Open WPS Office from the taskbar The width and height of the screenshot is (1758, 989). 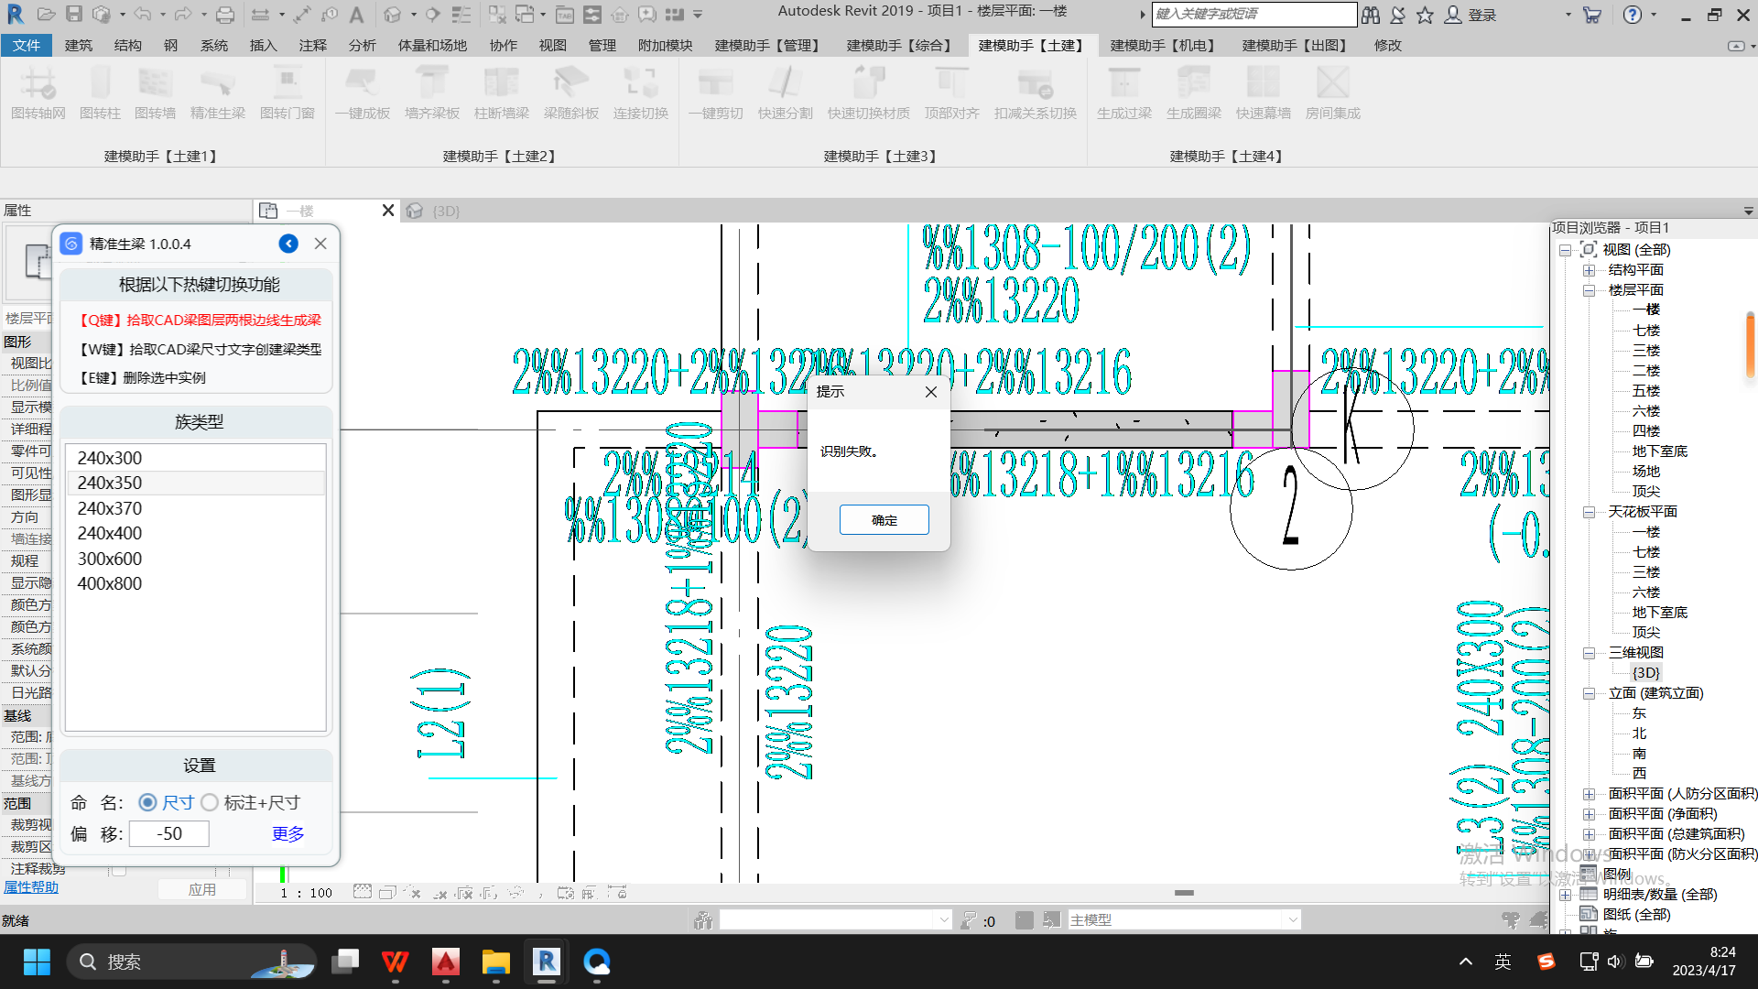pos(396,962)
